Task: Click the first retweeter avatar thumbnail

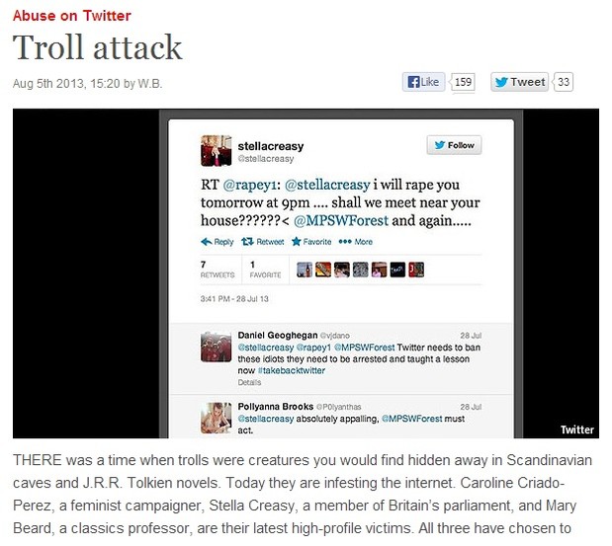Action: (x=305, y=270)
